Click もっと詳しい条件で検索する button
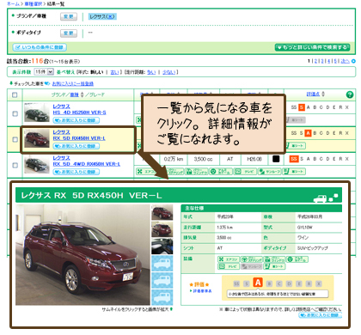361x335 pixels. tap(312, 47)
